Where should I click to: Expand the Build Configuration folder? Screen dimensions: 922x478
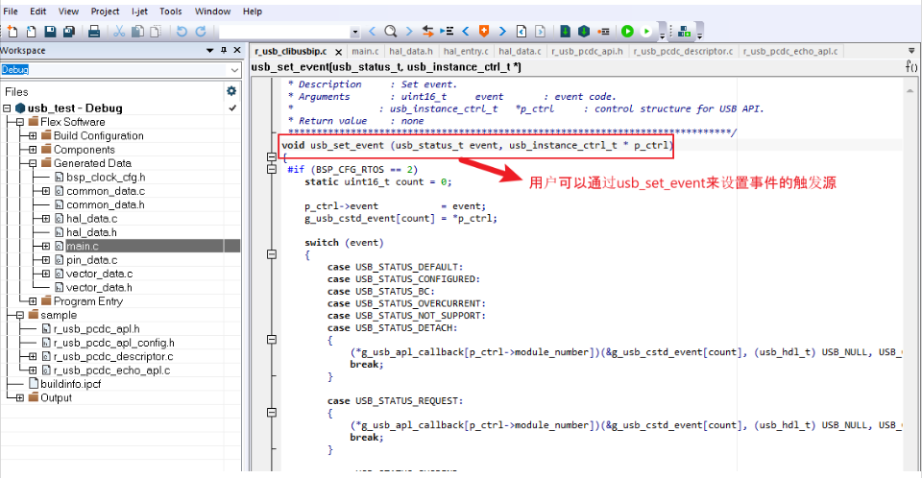click(x=33, y=135)
